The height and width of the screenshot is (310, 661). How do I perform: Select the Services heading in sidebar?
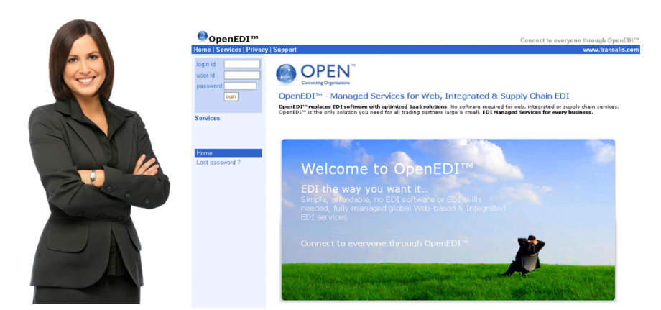(208, 118)
